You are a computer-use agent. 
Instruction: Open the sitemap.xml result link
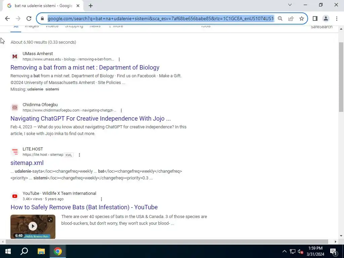[27, 163]
